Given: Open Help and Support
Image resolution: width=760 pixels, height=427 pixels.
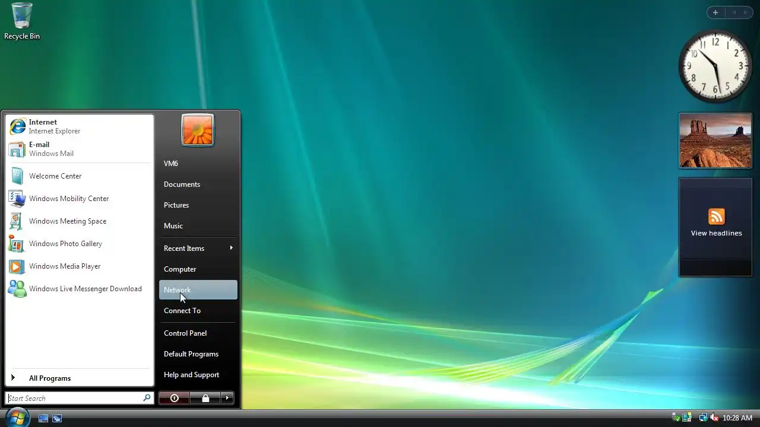Looking at the screenshot, I should coord(198,374).
